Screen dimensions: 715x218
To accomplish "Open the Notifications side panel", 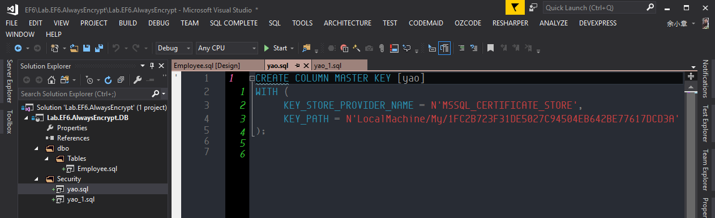I will tap(705, 79).
